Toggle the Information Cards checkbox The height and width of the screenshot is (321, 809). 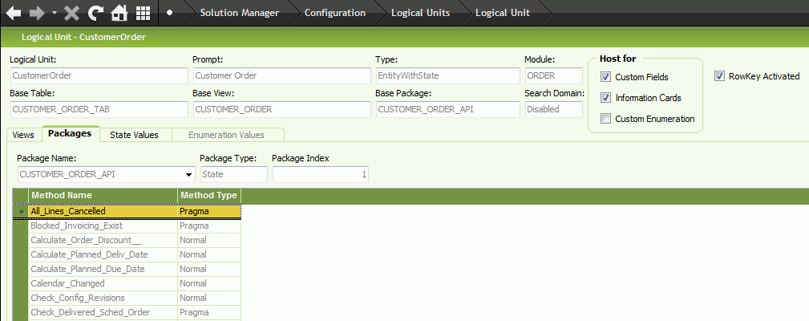(606, 98)
